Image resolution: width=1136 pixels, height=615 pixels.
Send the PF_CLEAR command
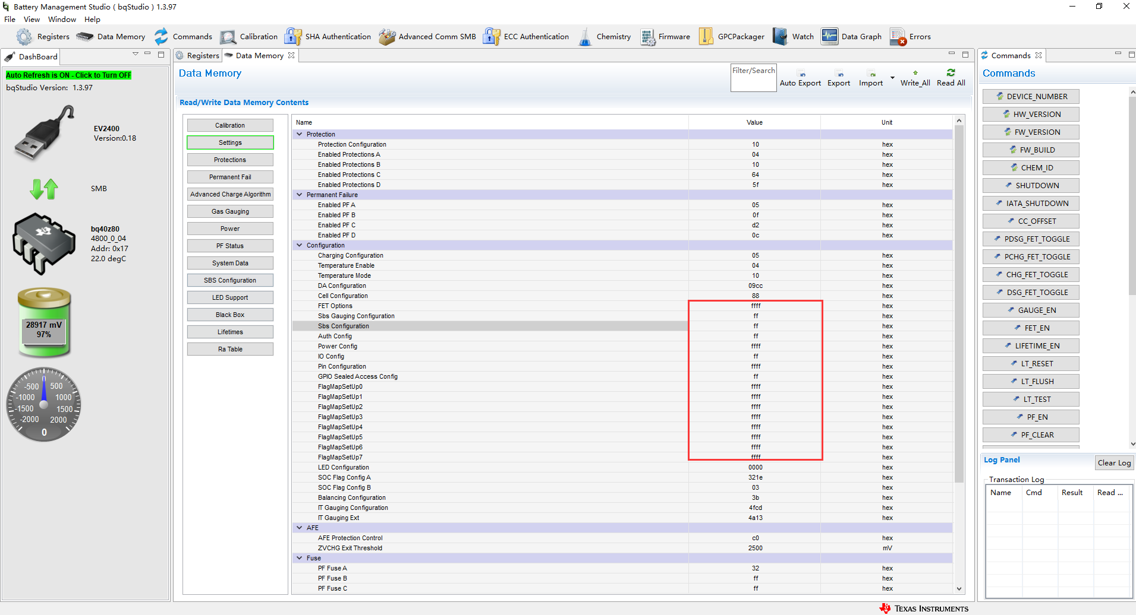coord(1031,435)
